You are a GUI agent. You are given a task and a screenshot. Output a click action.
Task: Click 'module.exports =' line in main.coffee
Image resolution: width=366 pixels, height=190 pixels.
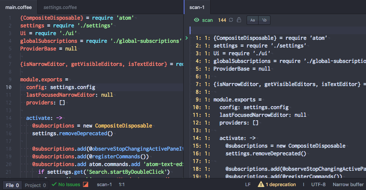(x=44, y=79)
